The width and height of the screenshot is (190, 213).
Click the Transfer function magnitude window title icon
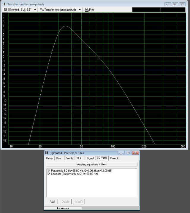point(4,4)
